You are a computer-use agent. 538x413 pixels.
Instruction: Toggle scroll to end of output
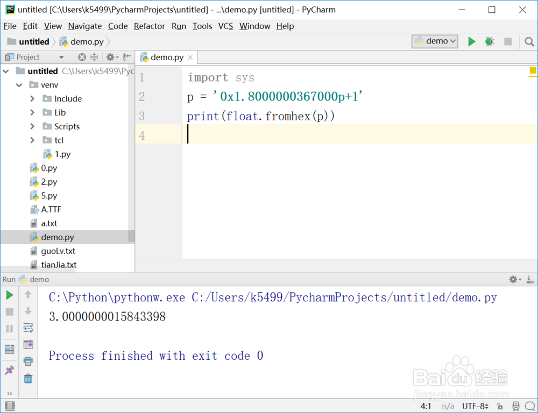click(x=28, y=344)
